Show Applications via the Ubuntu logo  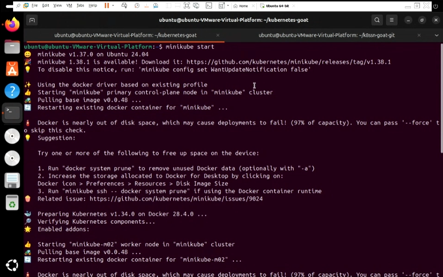tap(12, 265)
